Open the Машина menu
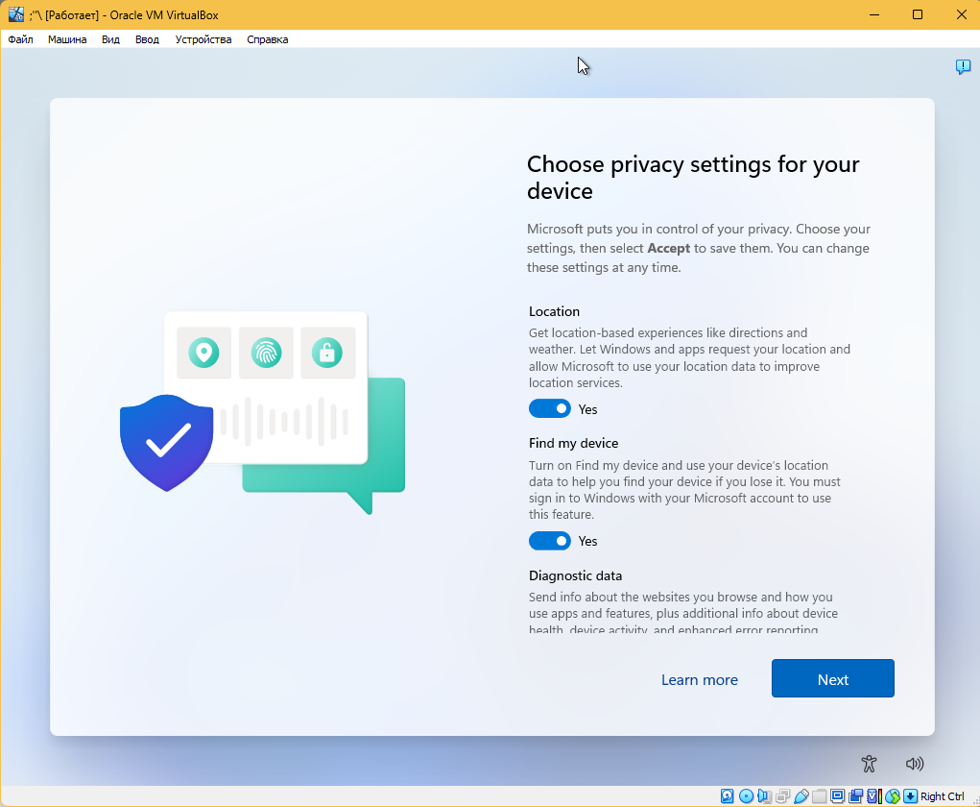 (67, 39)
